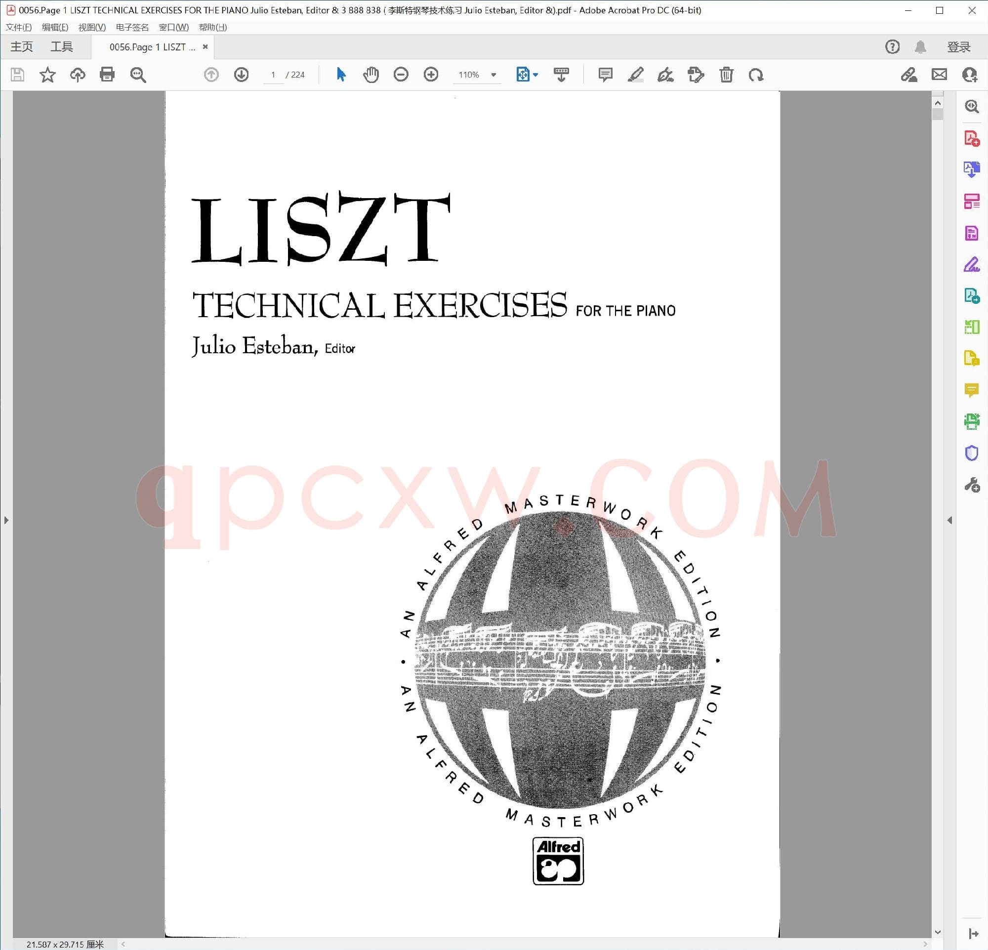Click the highlight text pen icon

[635, 75]
